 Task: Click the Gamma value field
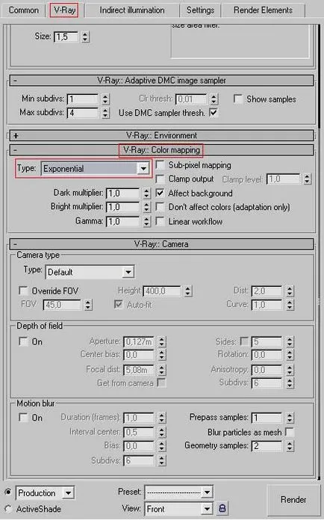(123, 222)
